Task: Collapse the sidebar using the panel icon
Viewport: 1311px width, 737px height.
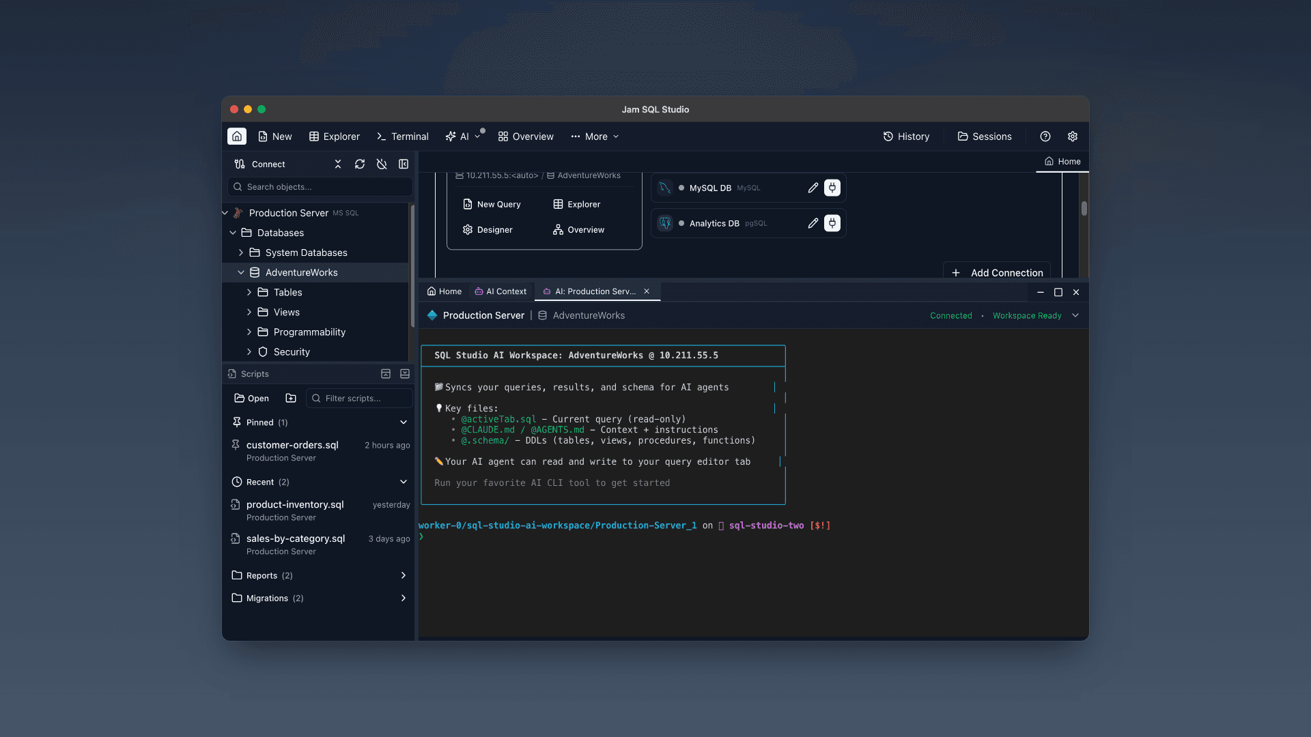Action: point(404,164)
